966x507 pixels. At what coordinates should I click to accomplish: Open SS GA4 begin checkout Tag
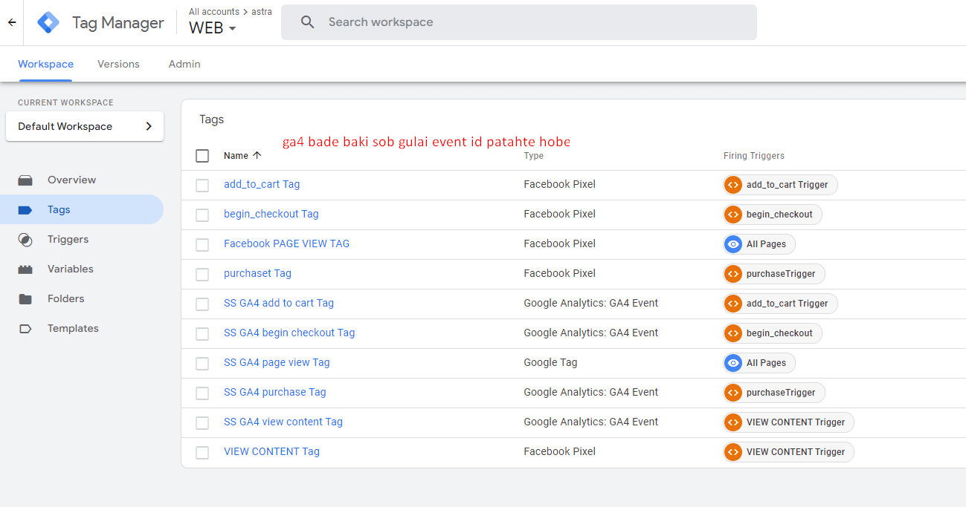[289, 333]
